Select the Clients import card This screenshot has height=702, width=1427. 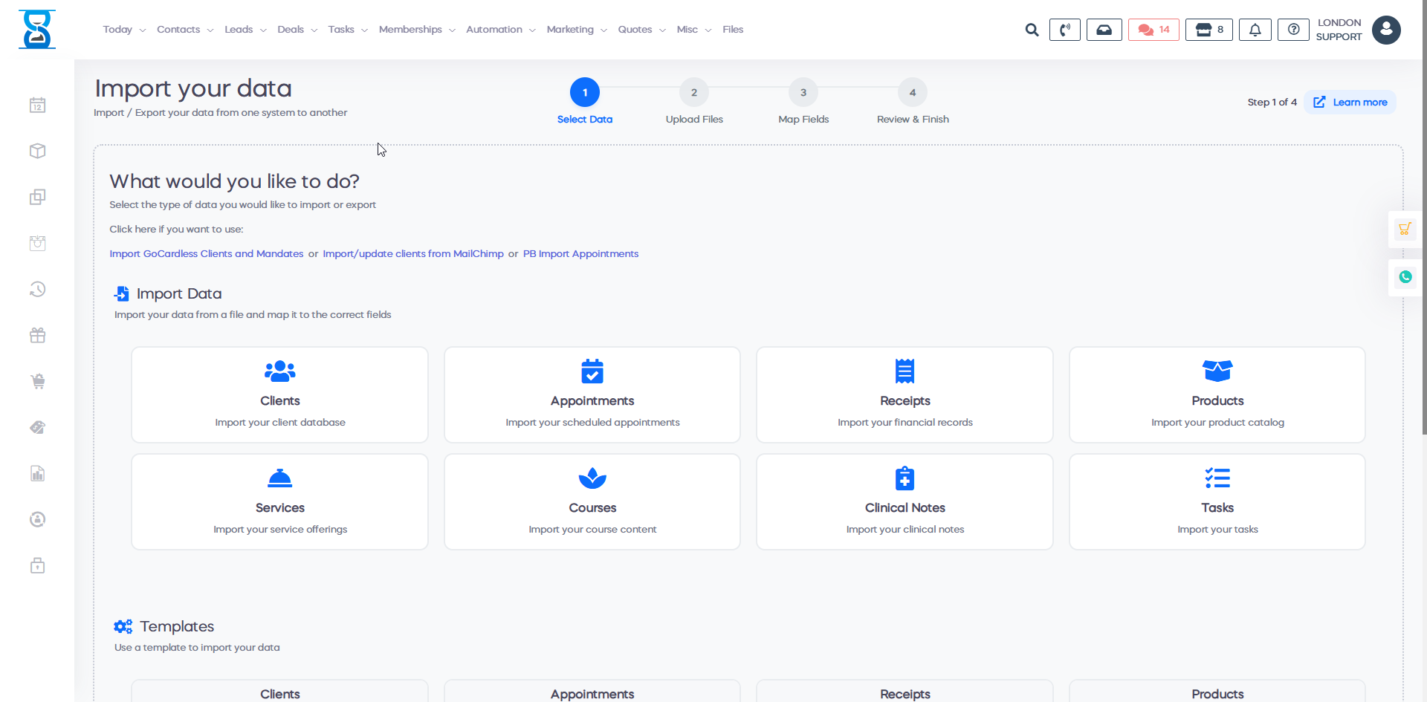click(x=280, y=394)
